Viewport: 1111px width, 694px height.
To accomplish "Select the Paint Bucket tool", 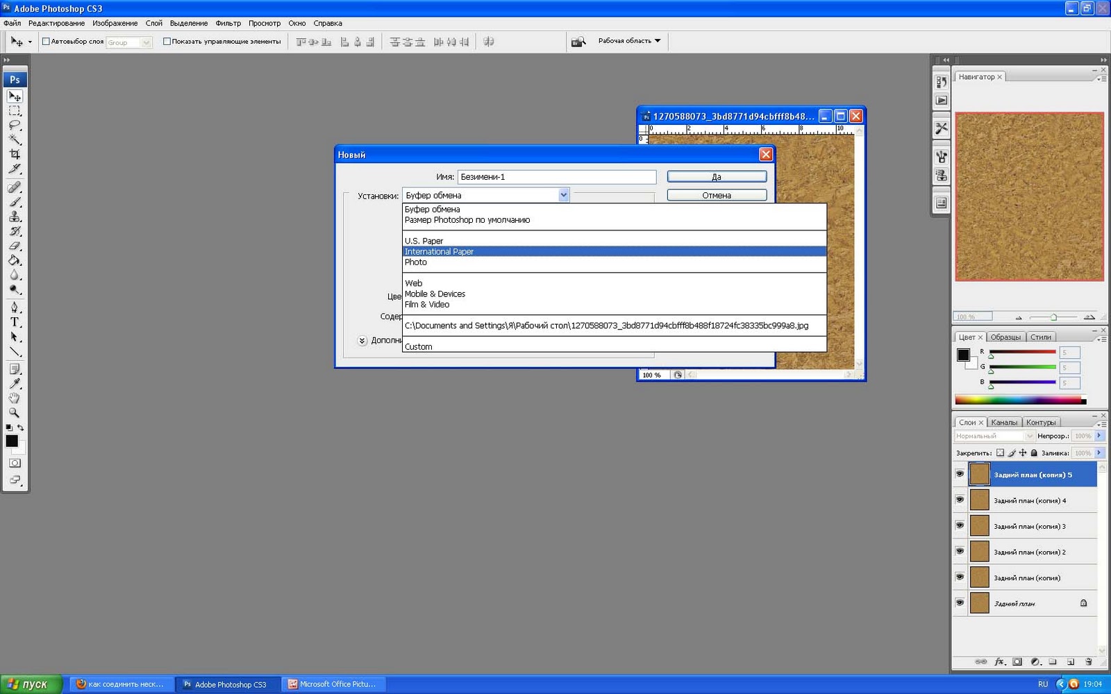I will point(15,260).
